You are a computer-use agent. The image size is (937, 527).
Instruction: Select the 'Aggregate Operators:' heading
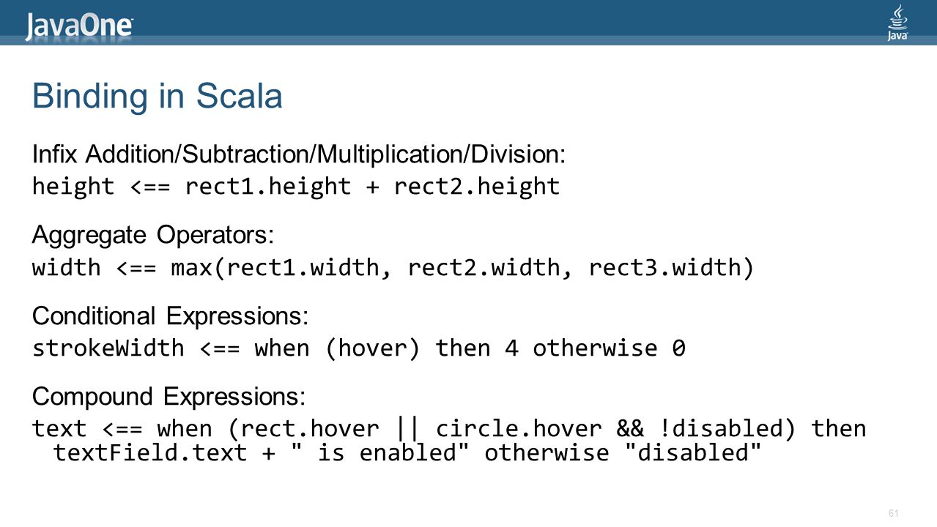click(x=153, y=236)
